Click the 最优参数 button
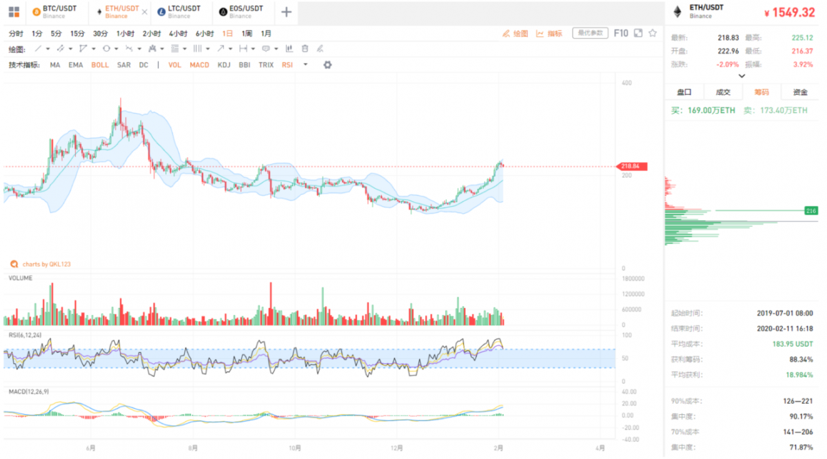 tap(591, 32)
